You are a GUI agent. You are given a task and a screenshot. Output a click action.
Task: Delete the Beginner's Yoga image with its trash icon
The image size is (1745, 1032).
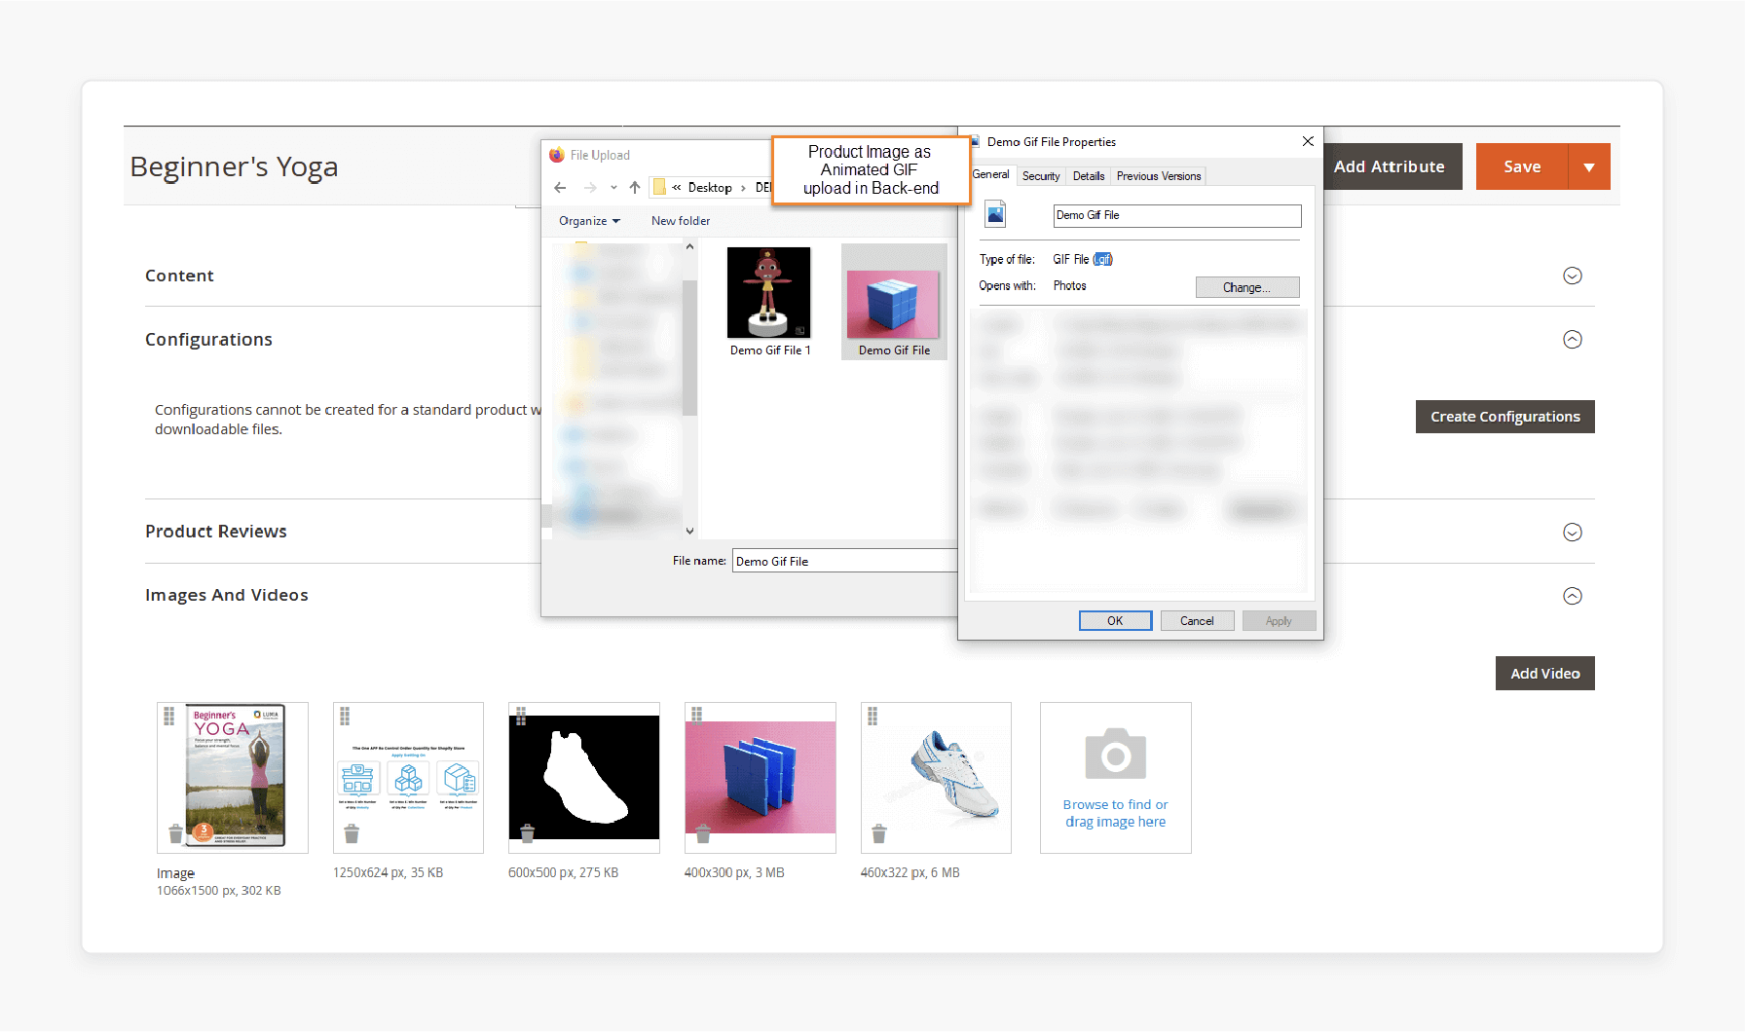(175, 833)
